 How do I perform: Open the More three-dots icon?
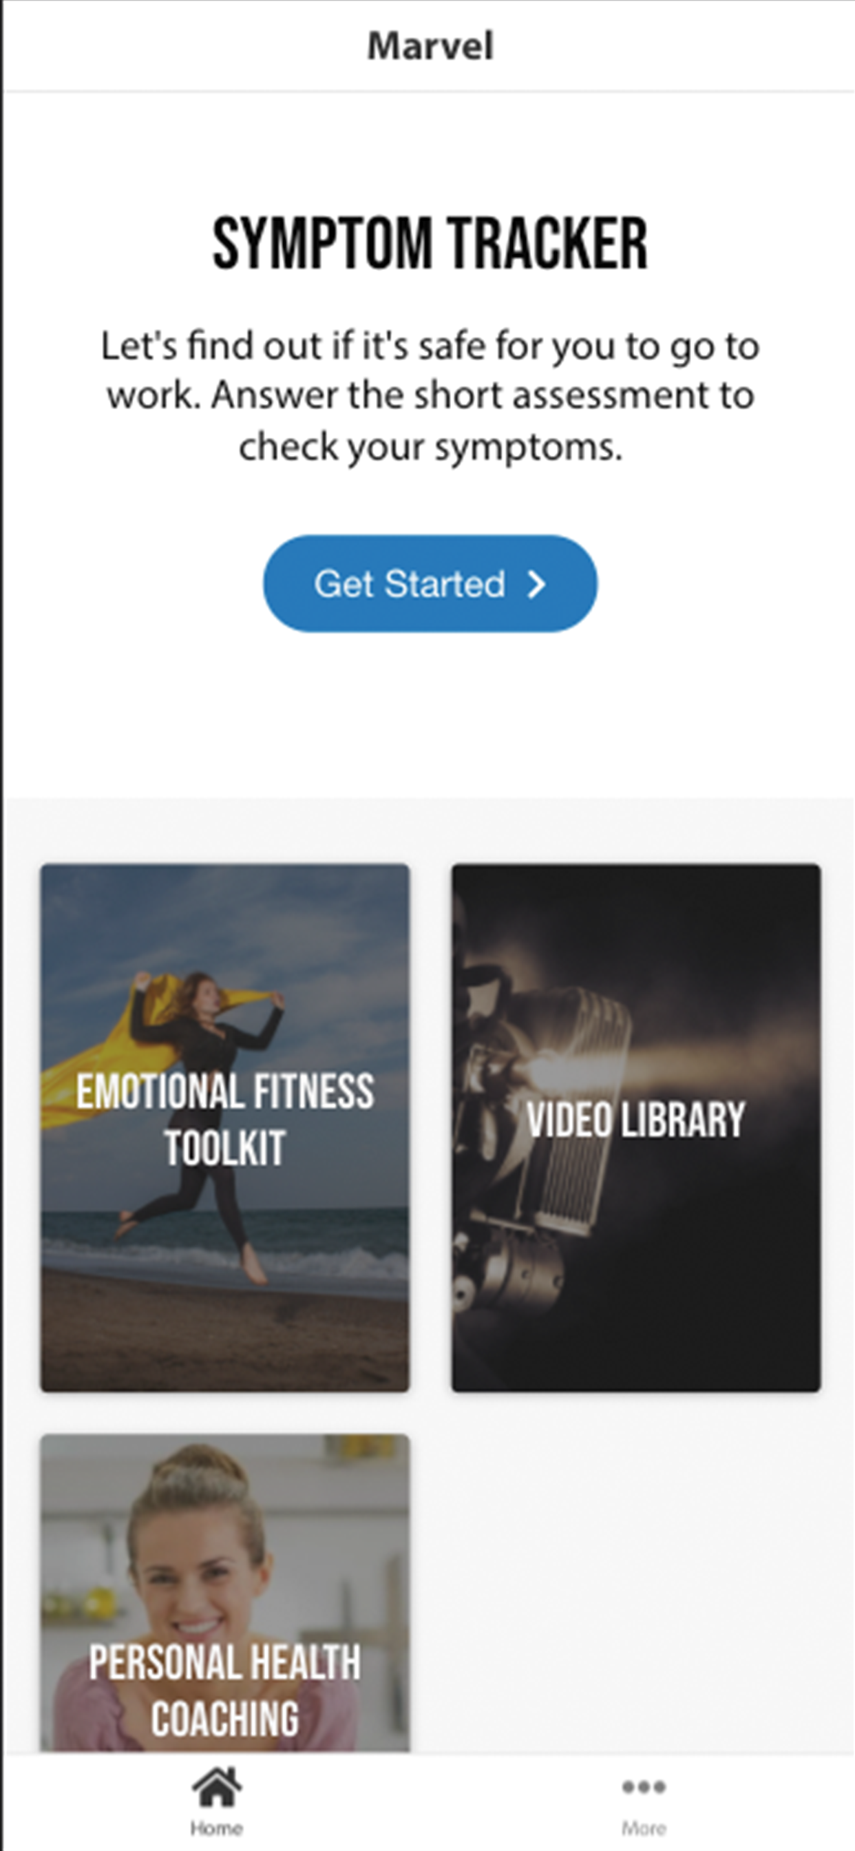coord(644,1786)
